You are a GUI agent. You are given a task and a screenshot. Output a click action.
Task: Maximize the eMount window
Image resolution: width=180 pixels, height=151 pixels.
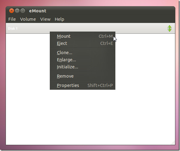click(x=23, y=11)
